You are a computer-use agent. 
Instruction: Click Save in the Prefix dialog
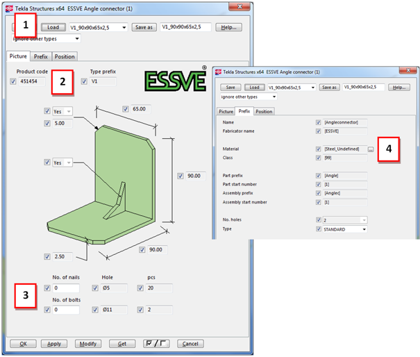pos(230,88)
